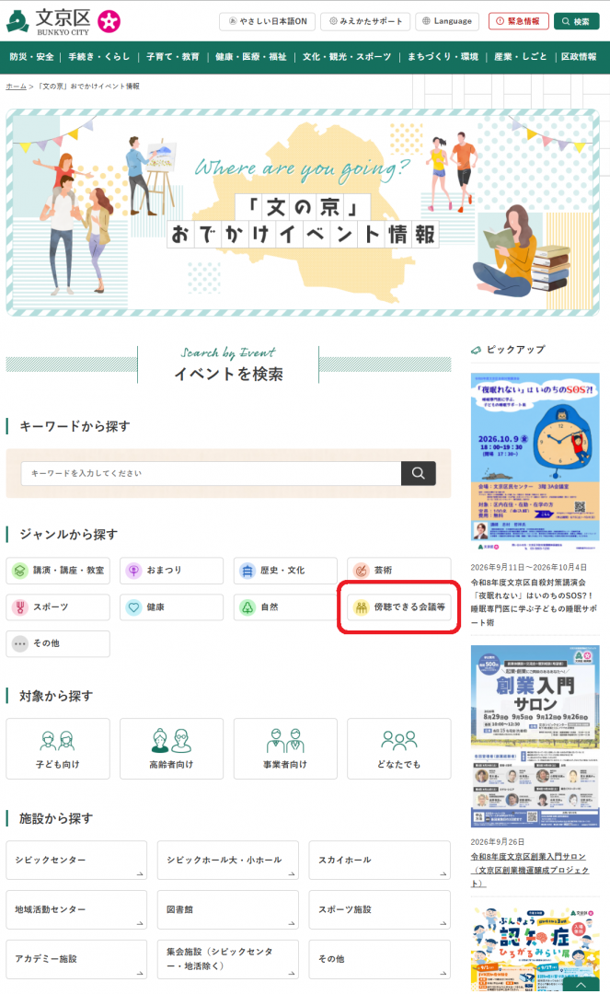The height and width of the screenshot is (994, 610).
Task: Open 集会施設(シビックセンター・地活除く) facility
Action: coord(228,959)
